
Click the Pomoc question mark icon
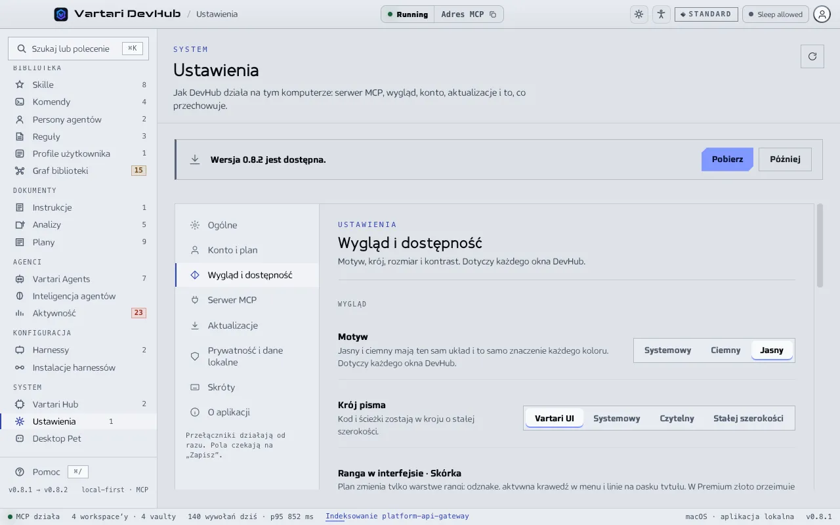(20, 472)
